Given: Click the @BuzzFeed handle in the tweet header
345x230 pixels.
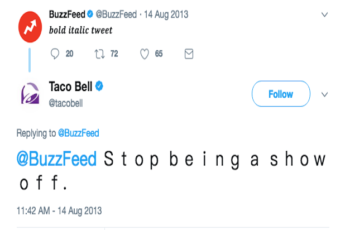Looking at the screenshot, I should coord(116,13).
